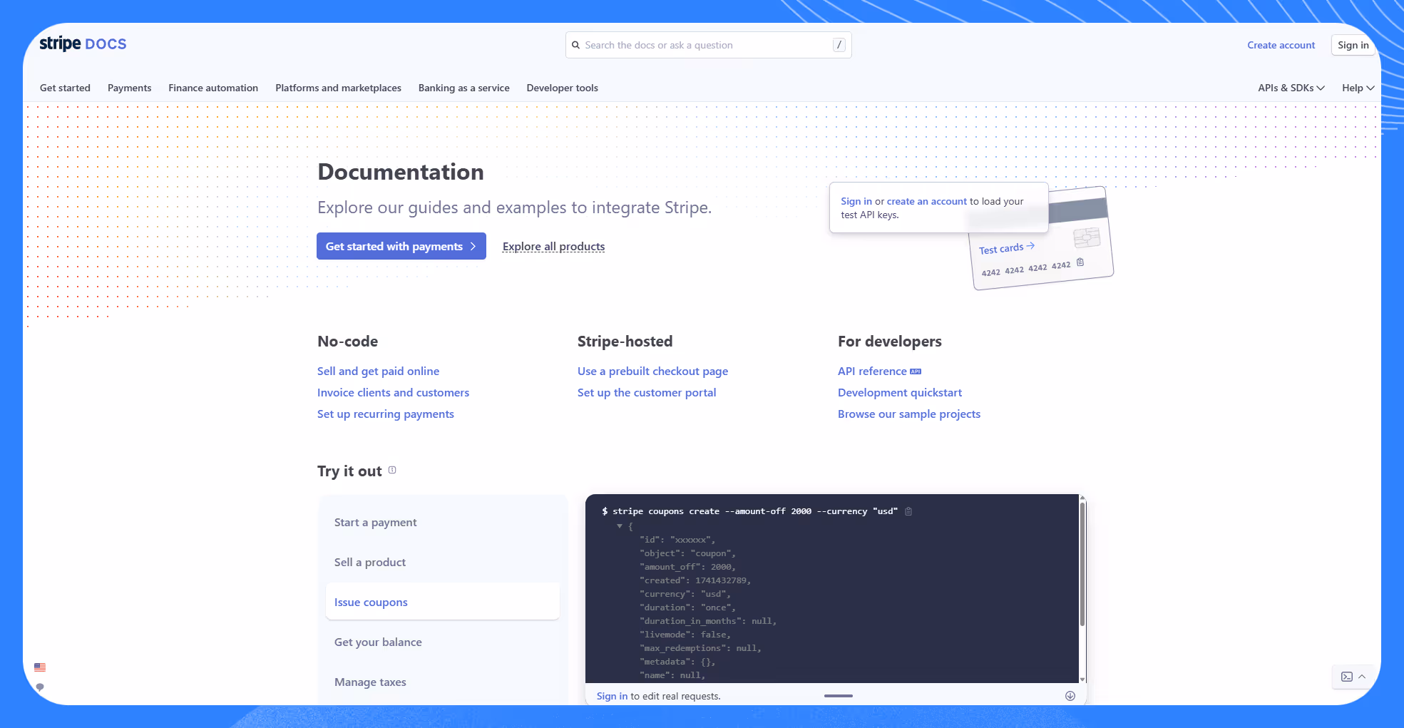Select the Sell a product tab

point(443,562)
